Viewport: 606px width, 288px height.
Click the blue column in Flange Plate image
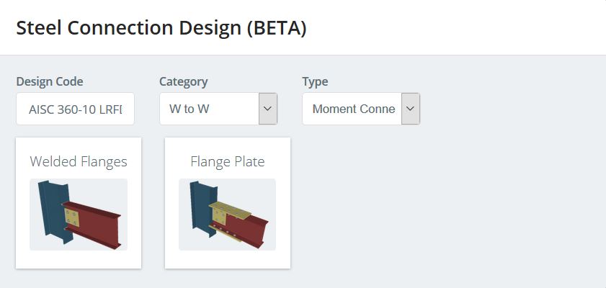[x=201, y=209]
